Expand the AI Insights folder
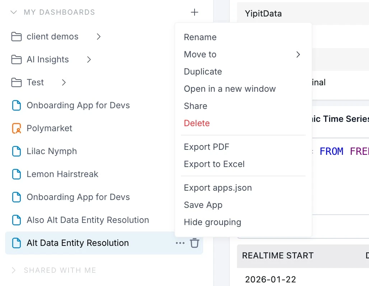Screen dimensions: 369x286 (89, 59)
